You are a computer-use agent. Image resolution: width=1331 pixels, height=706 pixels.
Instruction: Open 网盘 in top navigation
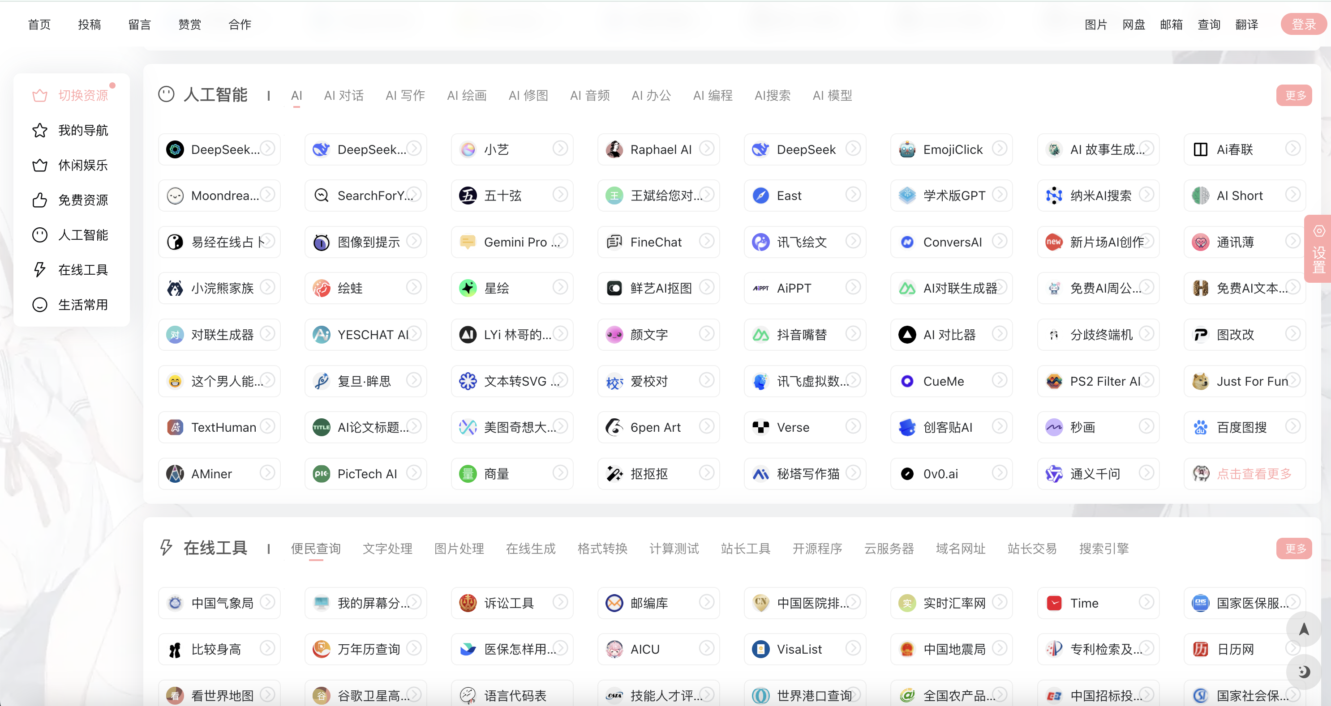[x=1133, y=24]
